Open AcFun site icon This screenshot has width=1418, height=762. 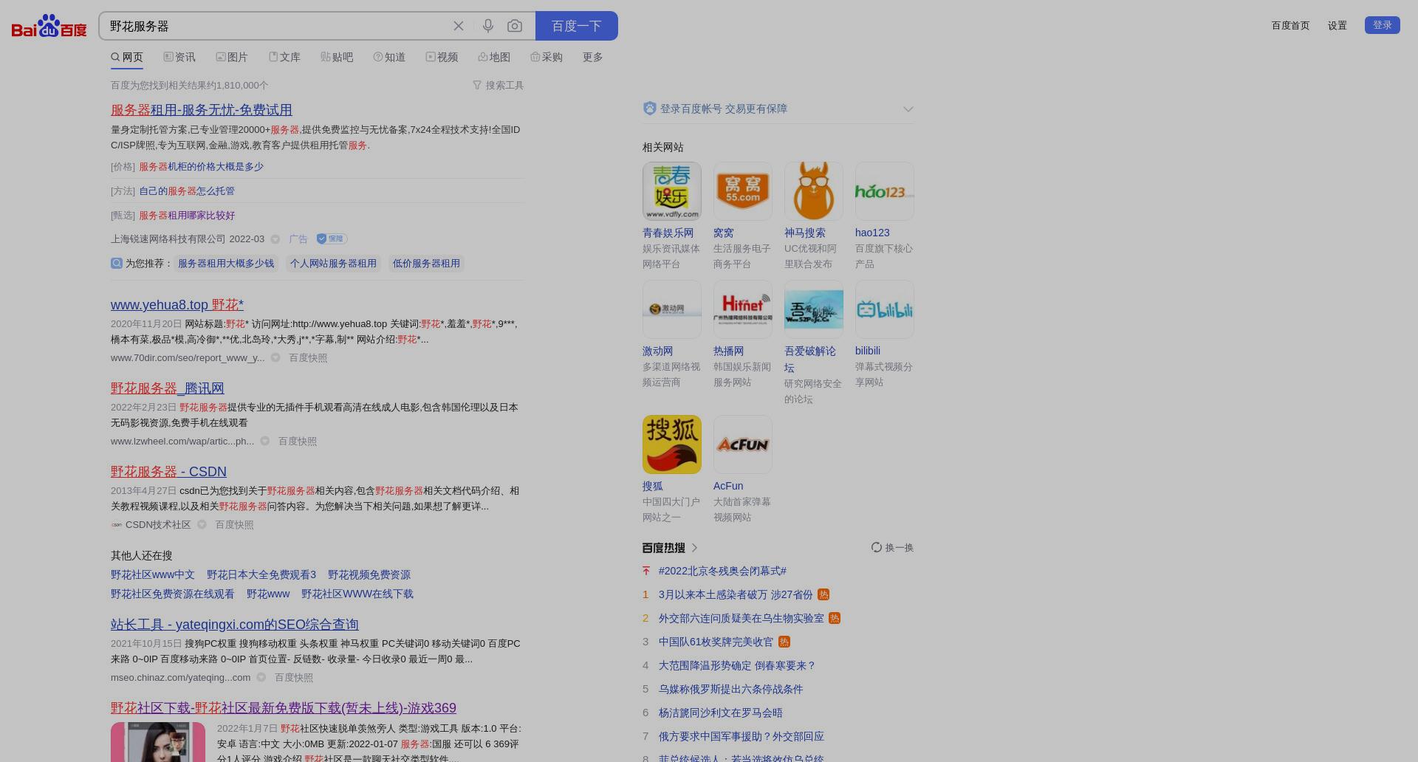coord(743,444)
